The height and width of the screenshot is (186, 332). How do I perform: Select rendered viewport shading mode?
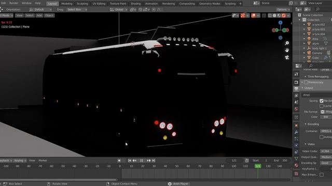pyautogui.click(x=284, y=16)
